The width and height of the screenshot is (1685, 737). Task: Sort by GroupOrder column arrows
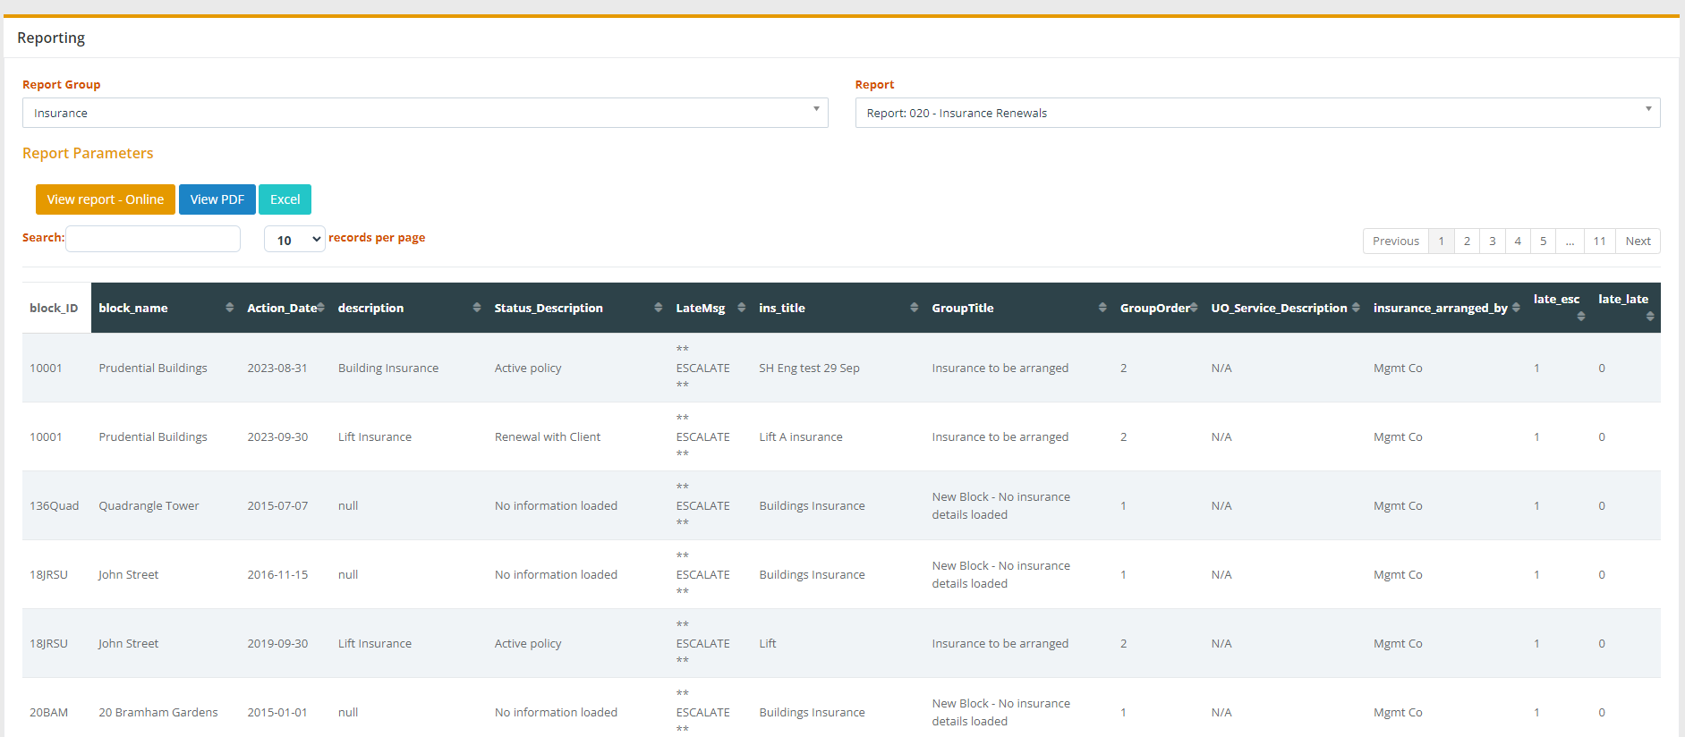pos(1194,308)
